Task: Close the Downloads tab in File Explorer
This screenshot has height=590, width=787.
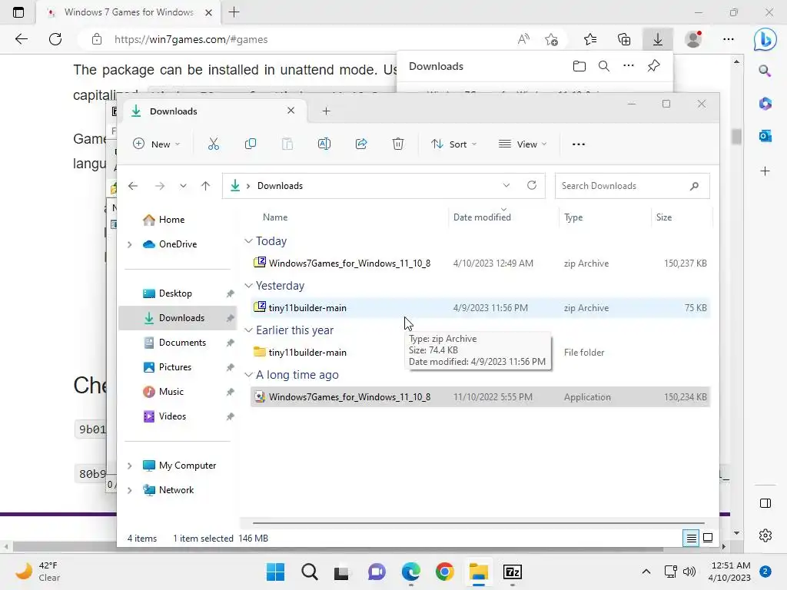Action: pos(291,111)
